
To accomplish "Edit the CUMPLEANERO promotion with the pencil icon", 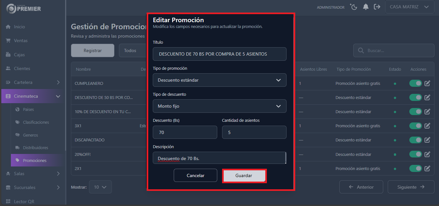I will coord(427,83).
